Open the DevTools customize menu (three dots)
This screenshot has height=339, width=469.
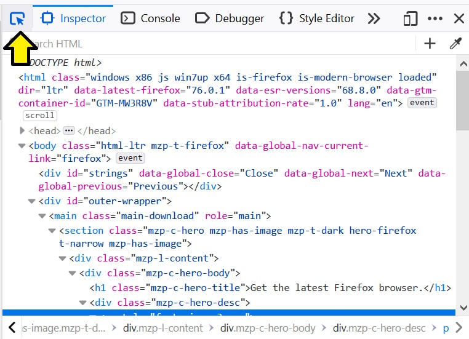coord(435,18)
